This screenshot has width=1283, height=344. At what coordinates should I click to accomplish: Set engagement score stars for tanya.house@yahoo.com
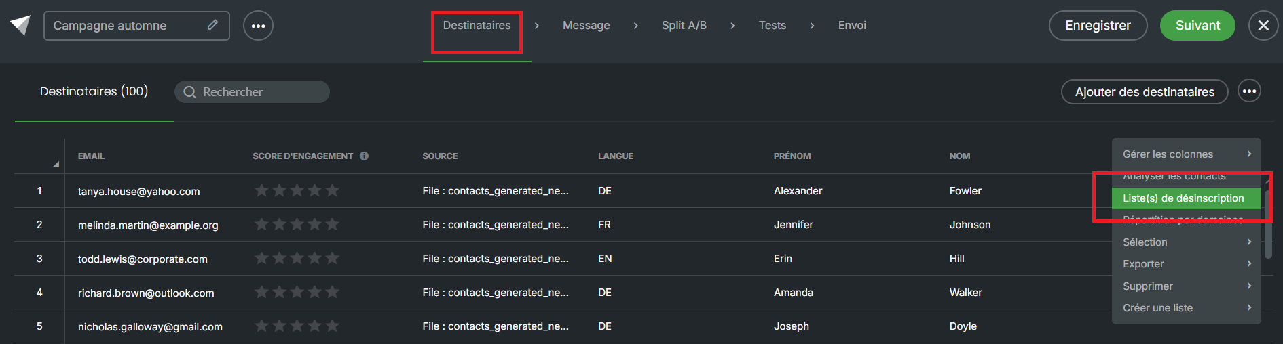click(297, 191)
